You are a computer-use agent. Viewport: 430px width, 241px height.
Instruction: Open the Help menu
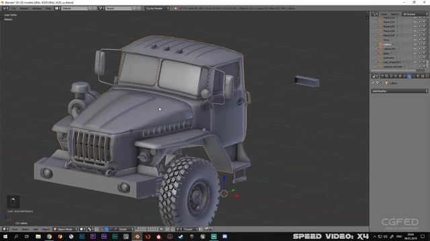48,8
